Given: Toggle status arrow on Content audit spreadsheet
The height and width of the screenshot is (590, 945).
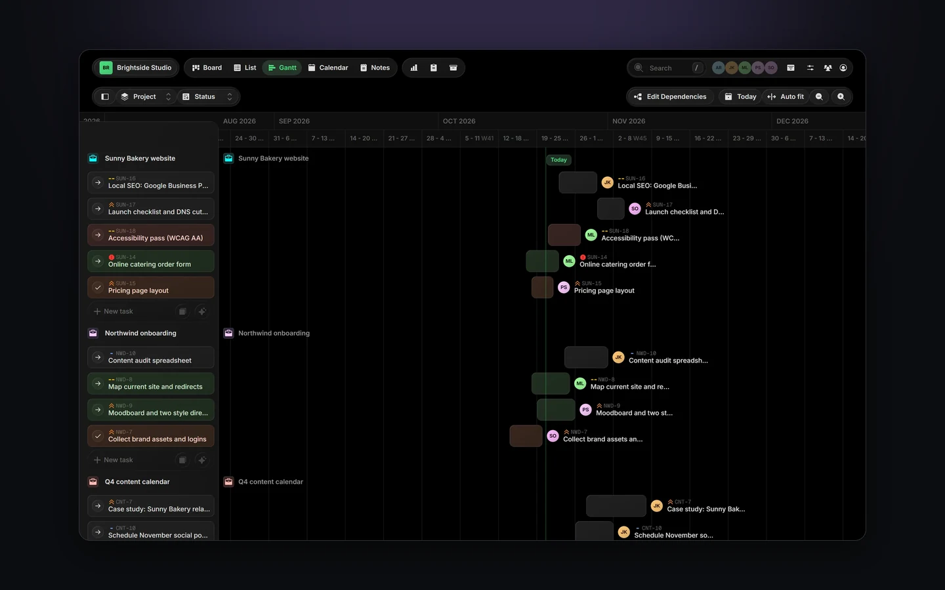Looking at the screenshot, I should pos(98,357).
